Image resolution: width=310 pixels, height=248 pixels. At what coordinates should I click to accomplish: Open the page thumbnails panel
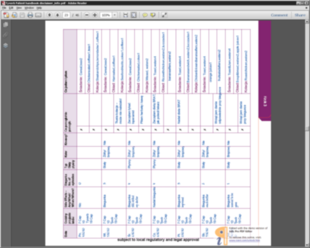tap(6, 25)
